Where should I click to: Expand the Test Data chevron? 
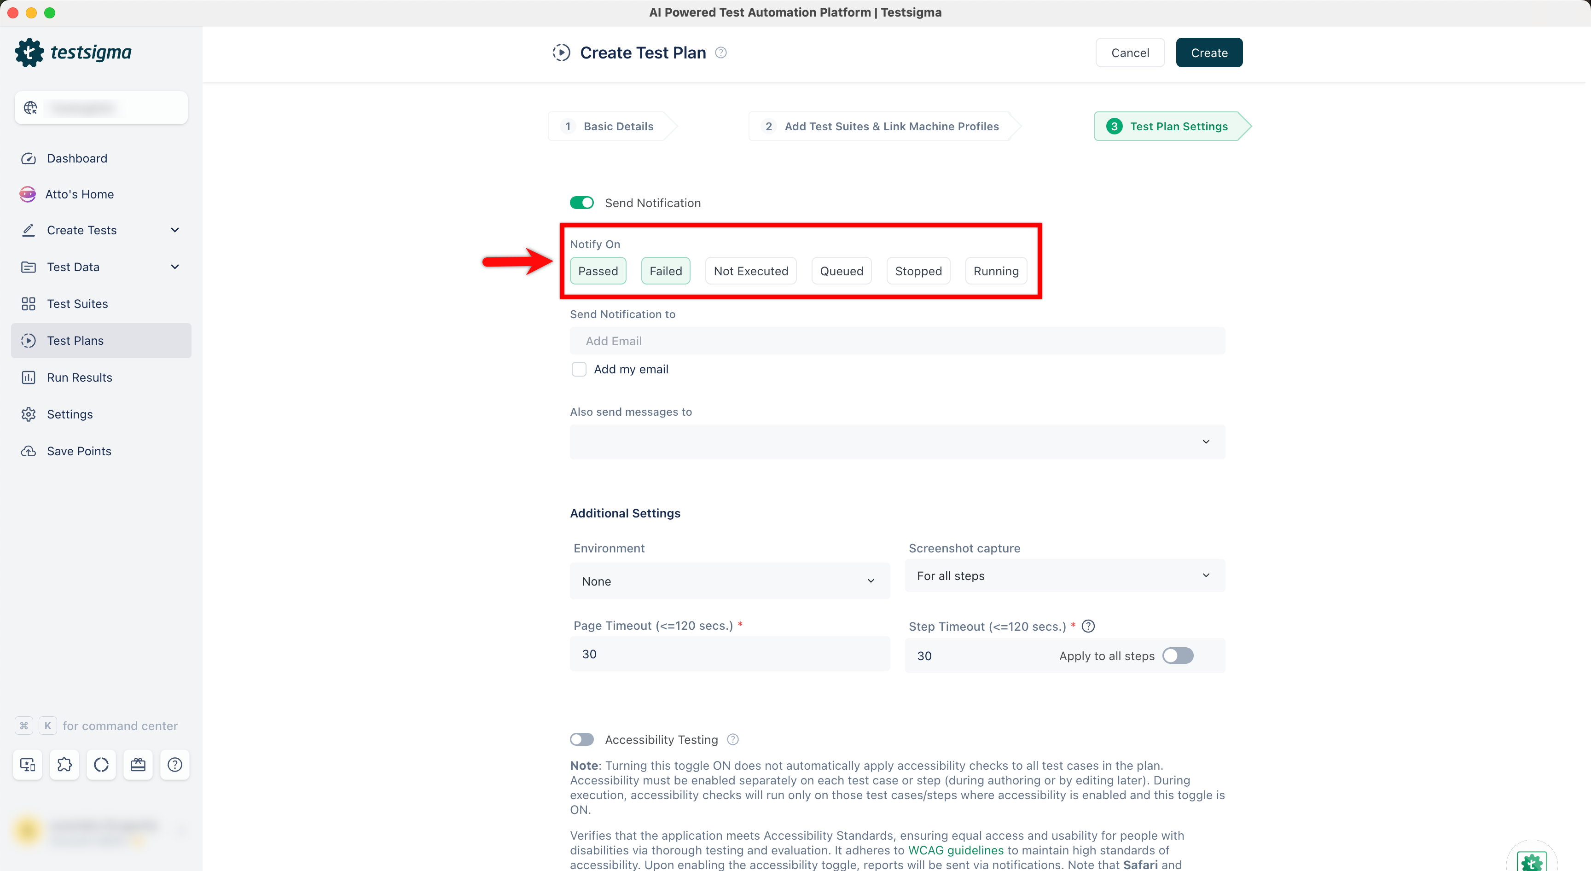175,267
